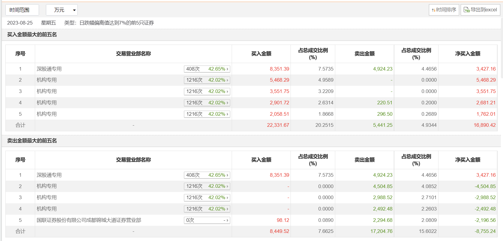The height and width of the screenshot is (241, 503).
Task: Click the arrow on buy table row 5 badge
Action: (227, 114)
